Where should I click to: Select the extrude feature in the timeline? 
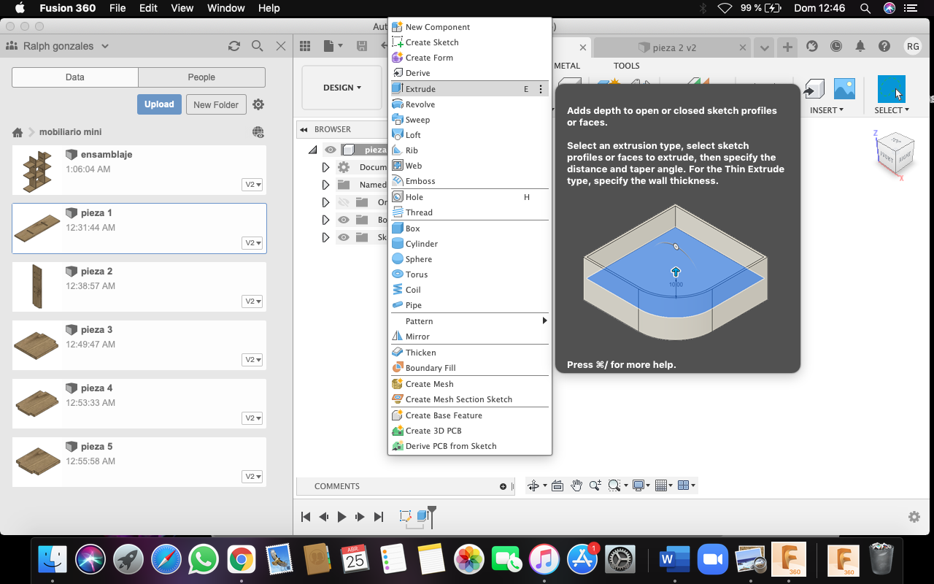(422, 517)
